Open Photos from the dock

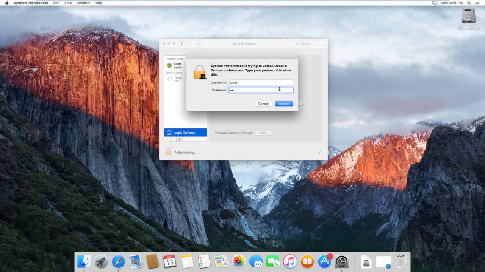239,261
